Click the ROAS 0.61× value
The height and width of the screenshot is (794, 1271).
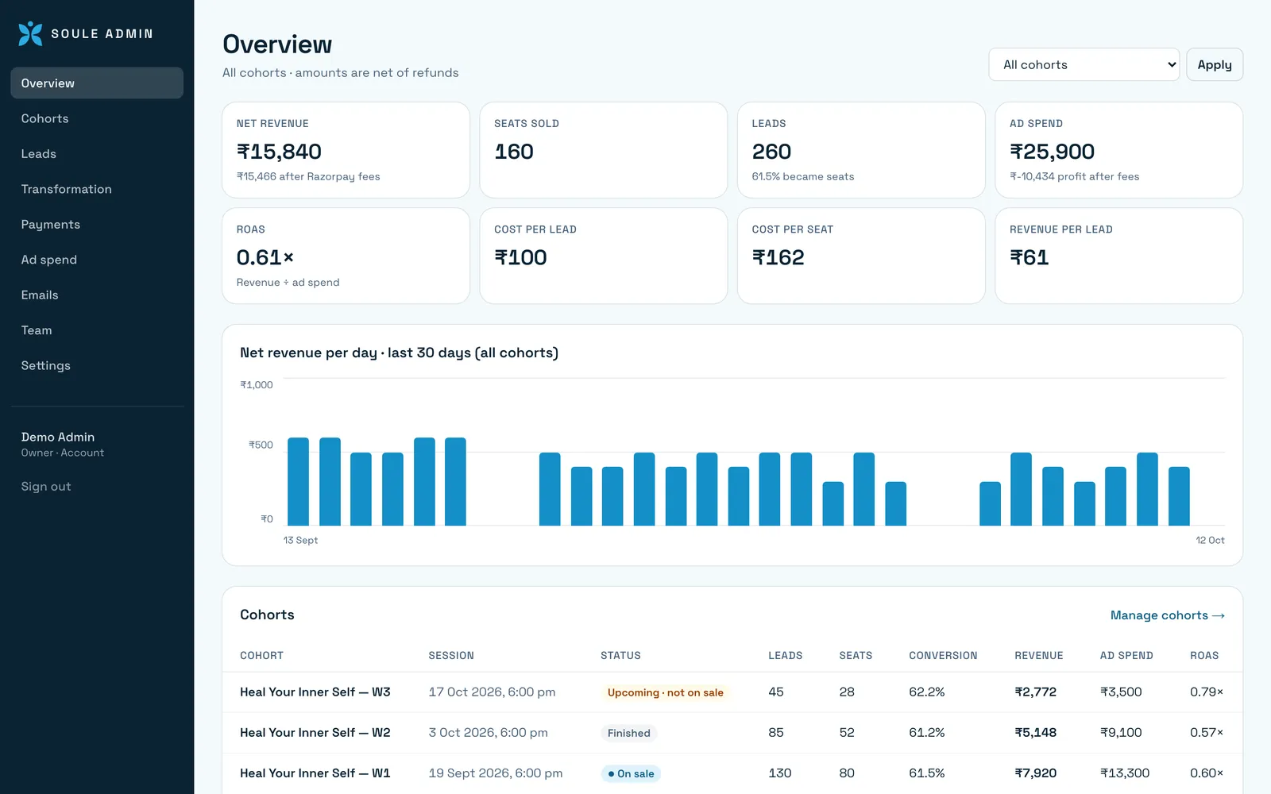[265, 257]
